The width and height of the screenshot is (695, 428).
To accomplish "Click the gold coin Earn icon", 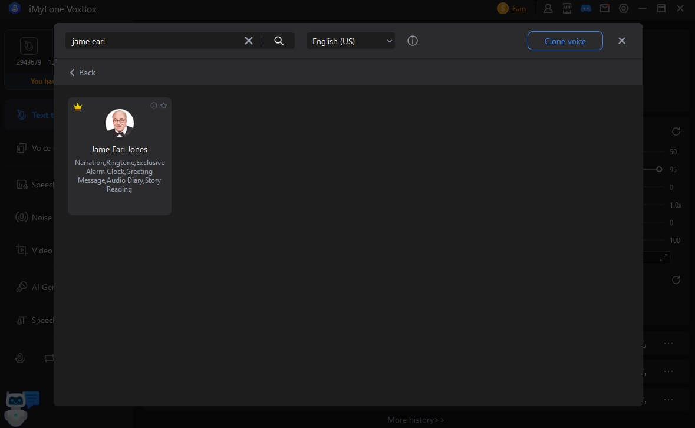I will coord(503,8).
